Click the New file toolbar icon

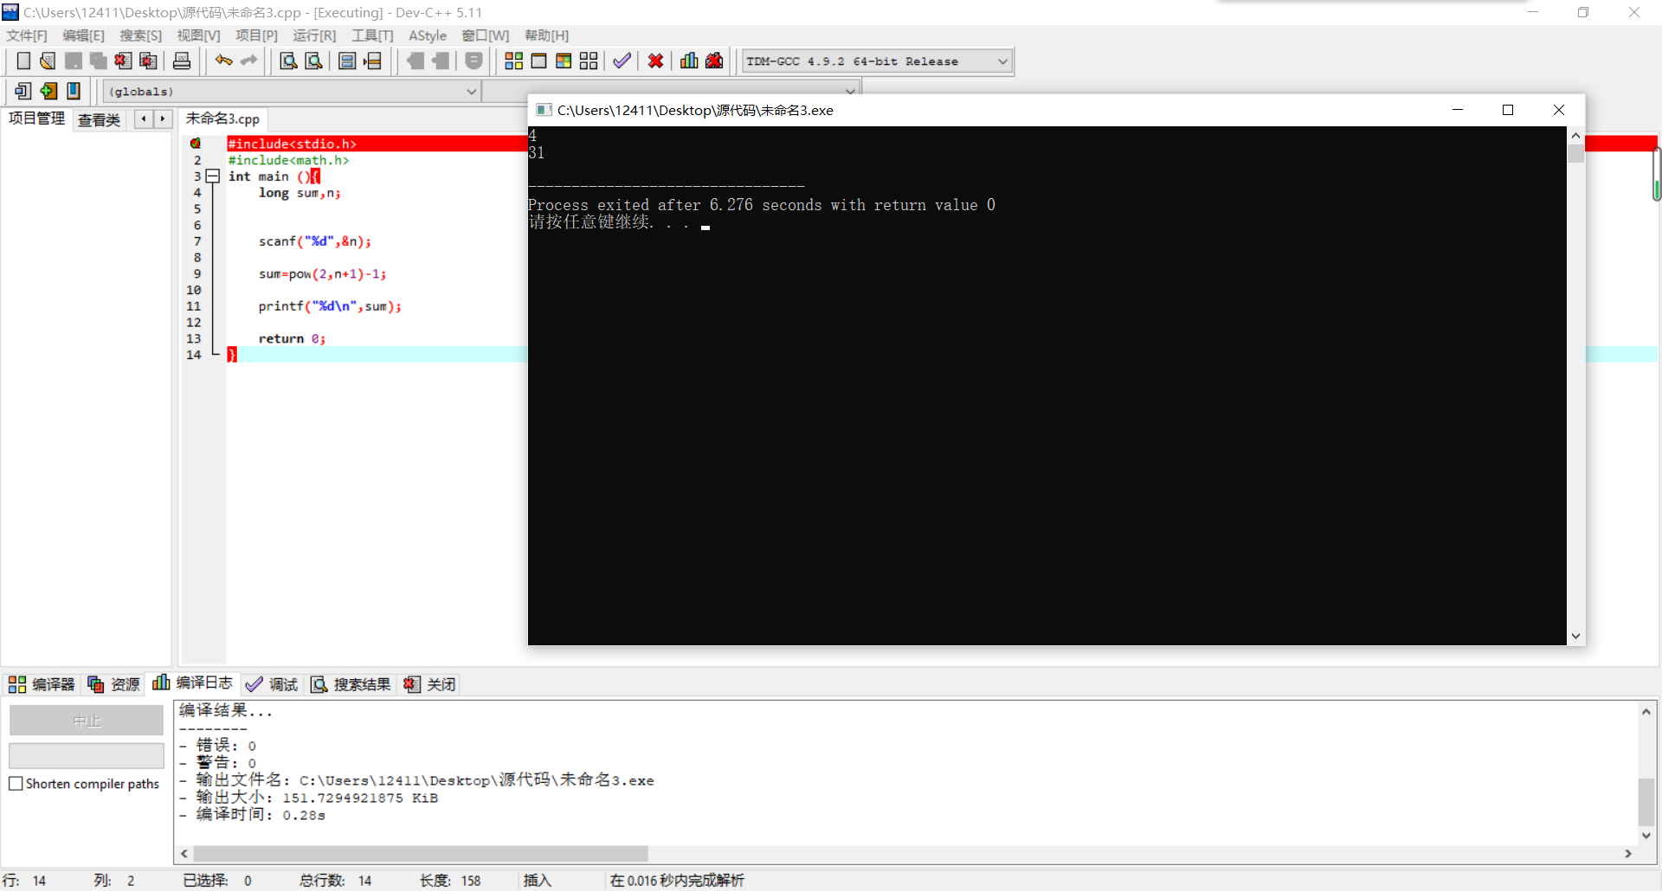pyautogui.click(x=23, y=61)
